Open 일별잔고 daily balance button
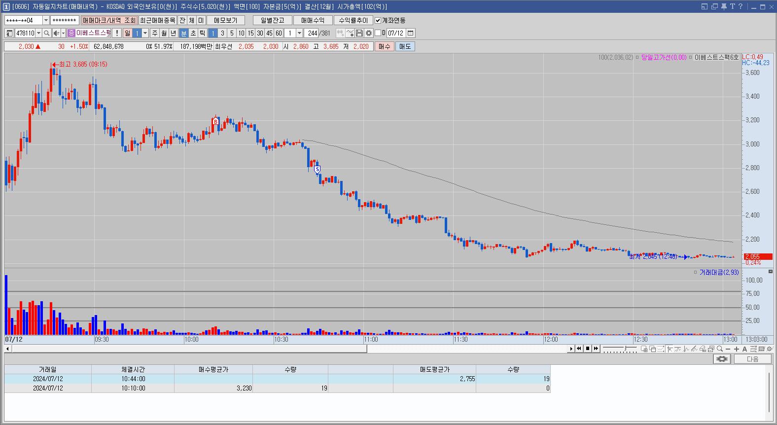 point(273,20)
